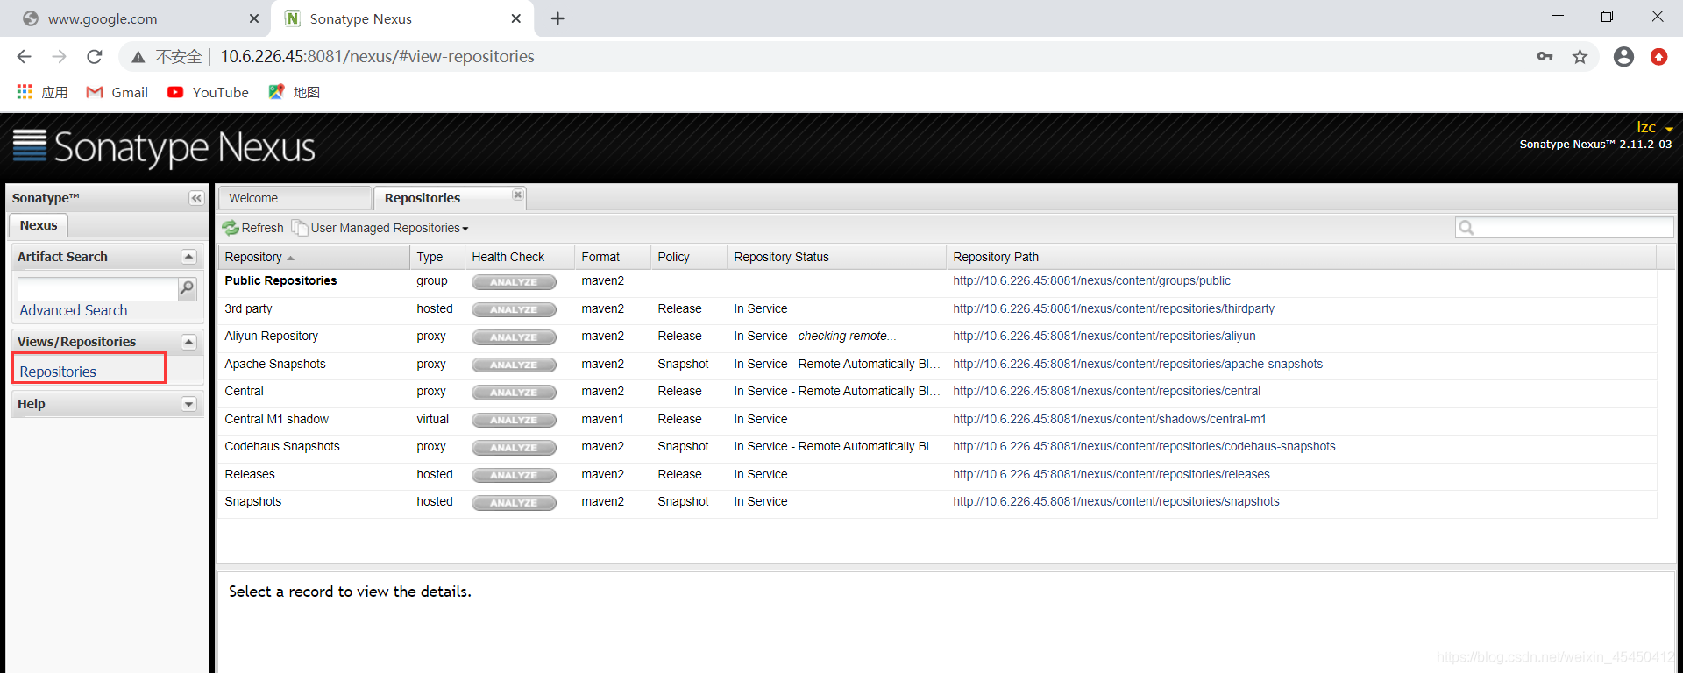Open the browser profile avatar
The image size is (1683, 673).
1623,56
